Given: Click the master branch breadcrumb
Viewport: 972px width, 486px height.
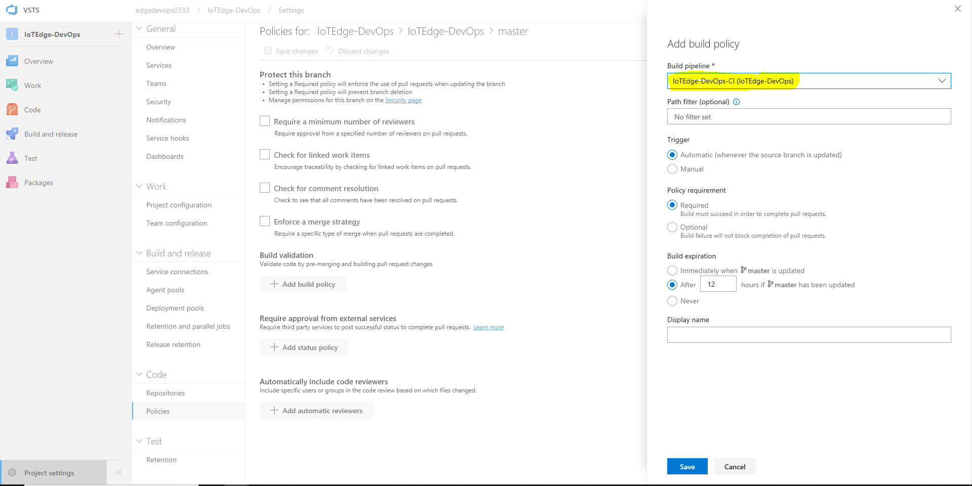Looking at the screenshot, I should pos(513,31).
